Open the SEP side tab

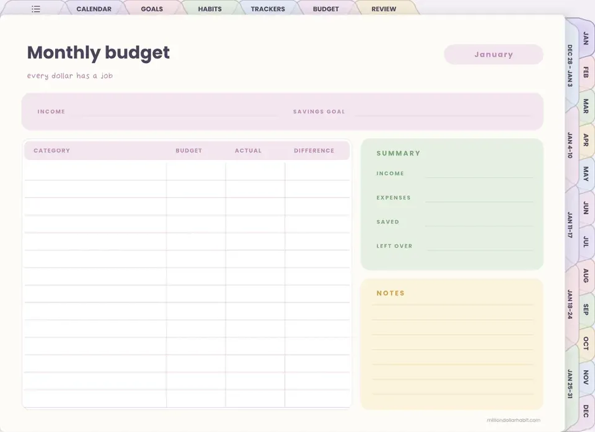pos(586,309)
